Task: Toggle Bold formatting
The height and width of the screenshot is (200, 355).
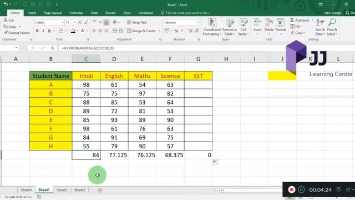Action: (x=37, y=31)
